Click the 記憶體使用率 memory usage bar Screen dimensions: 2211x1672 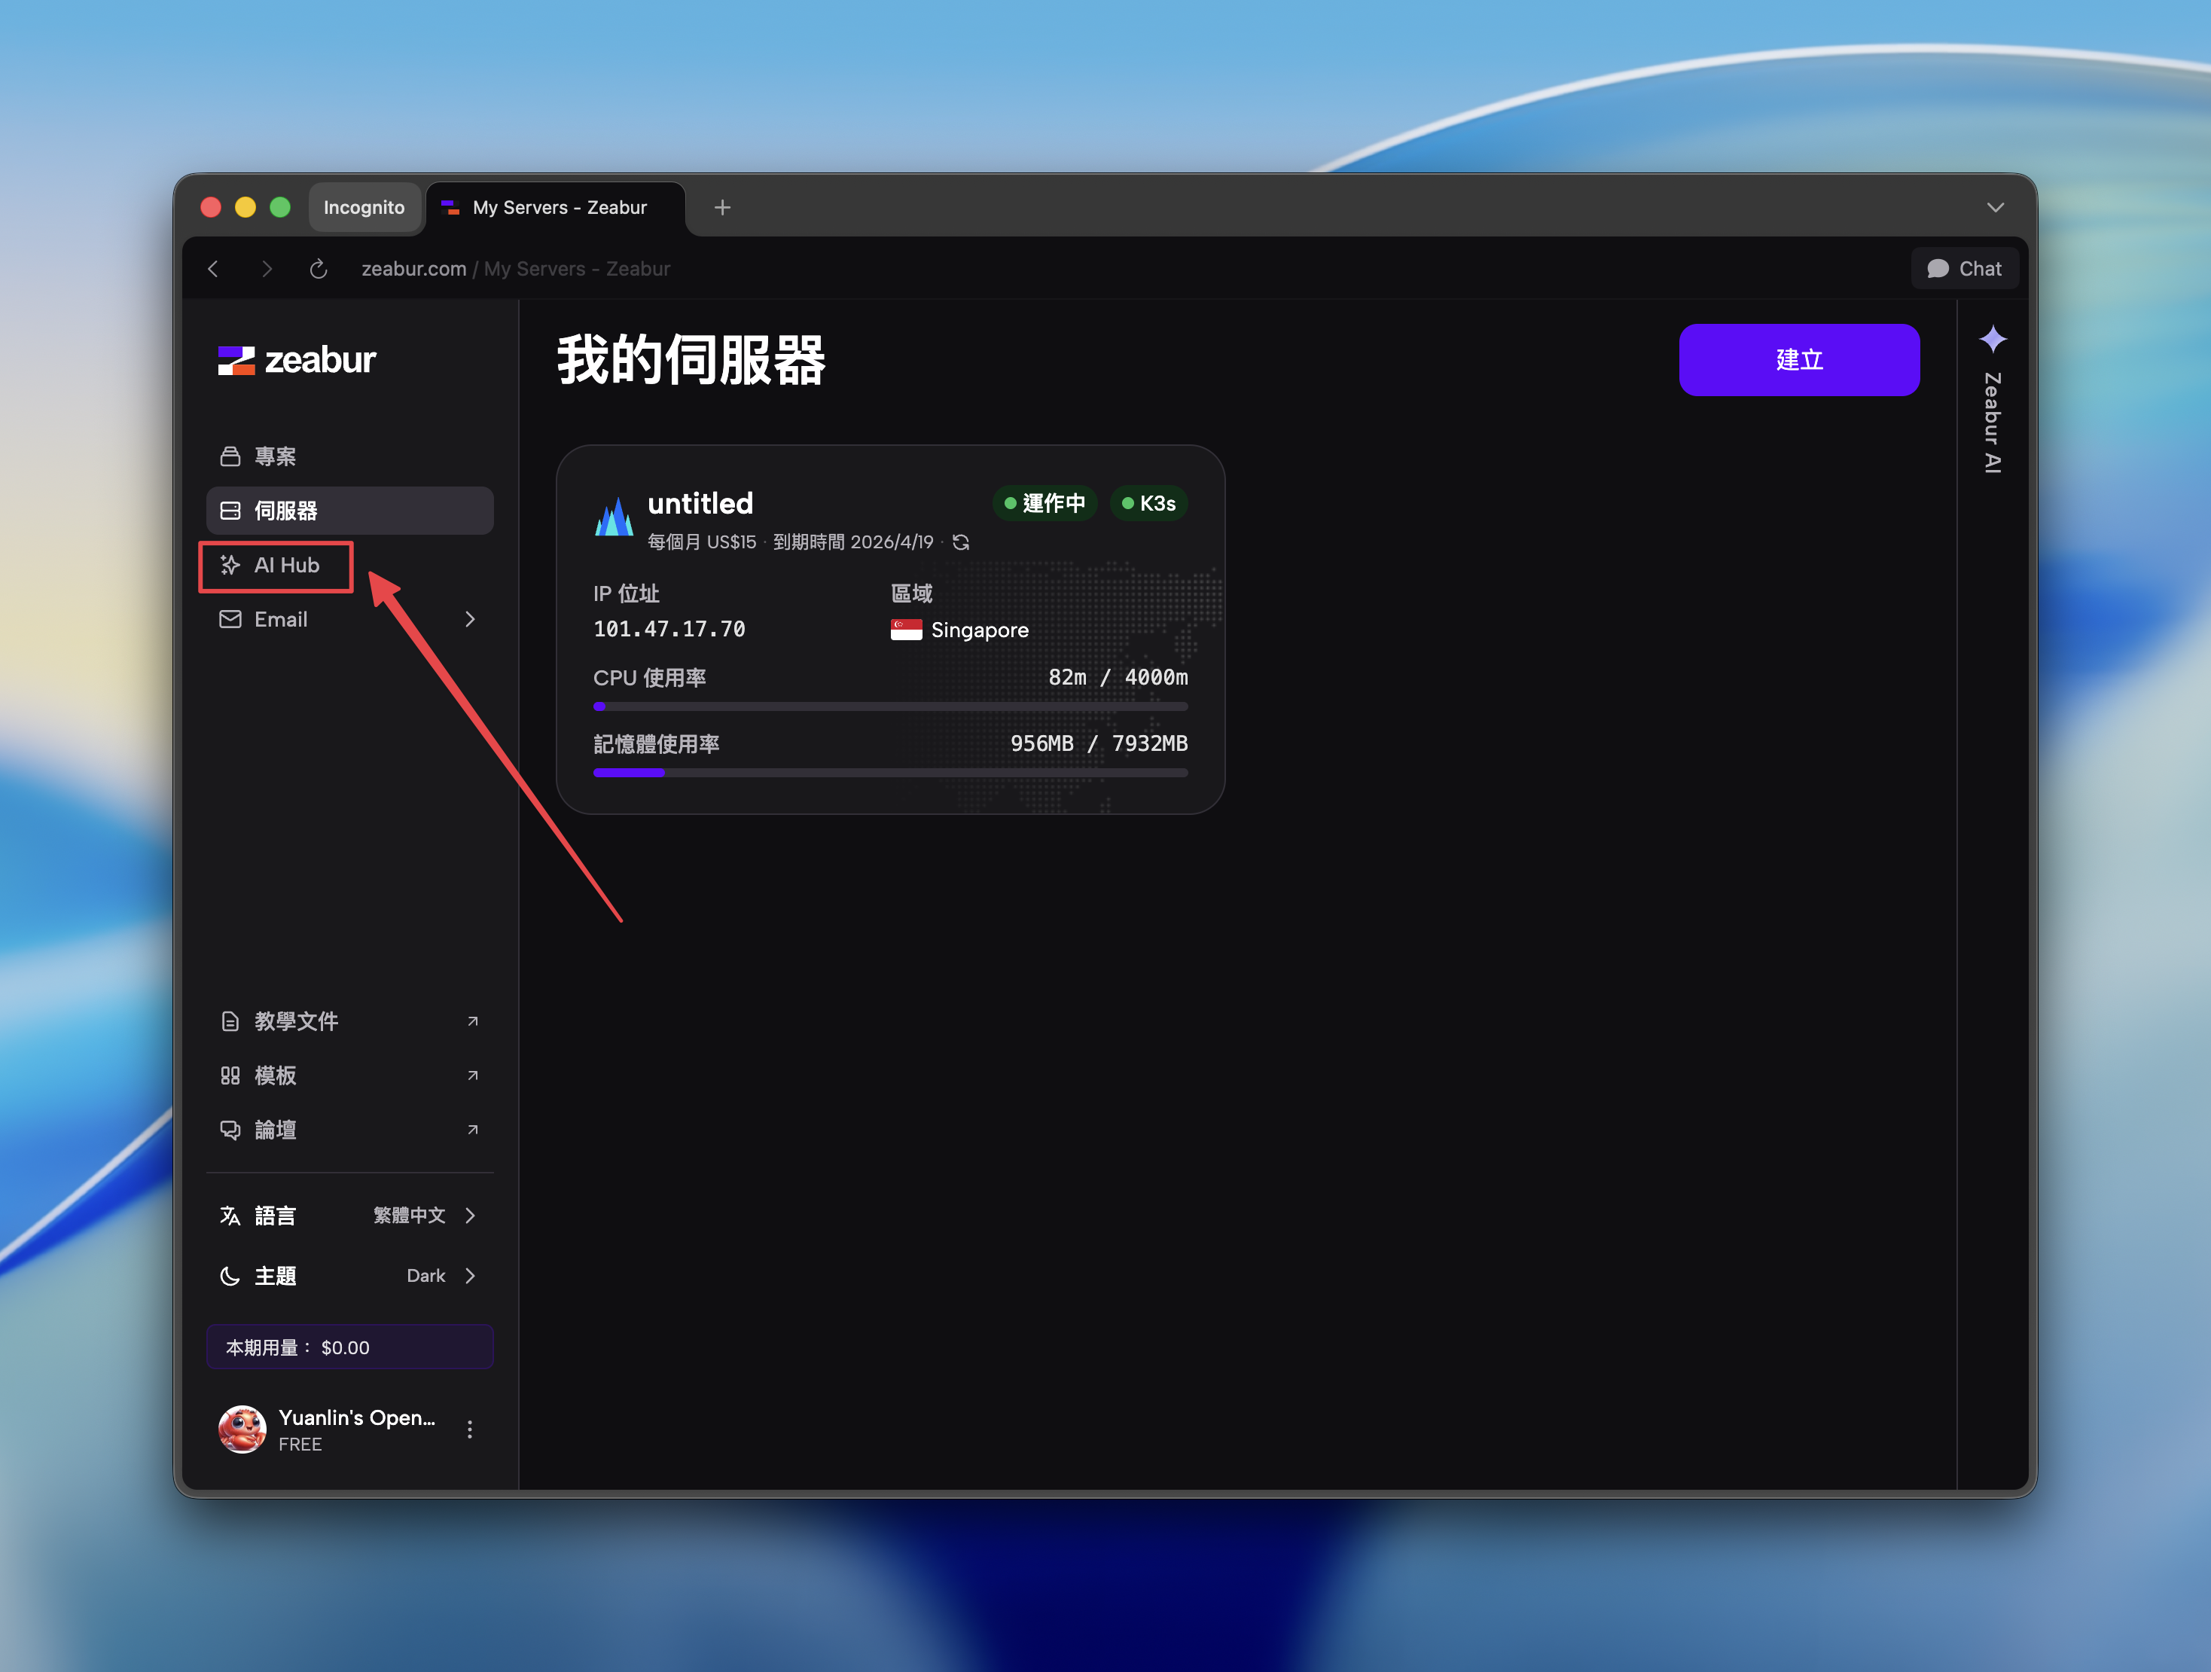tap(889, 773)
